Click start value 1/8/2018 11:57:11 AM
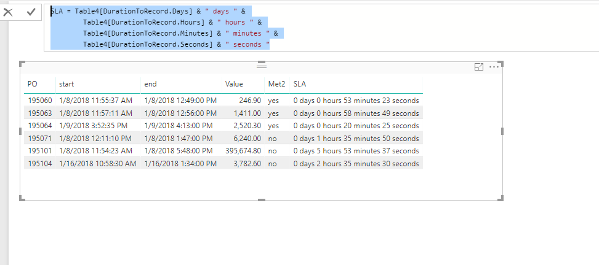599x265 pixels. pos(96,113)
